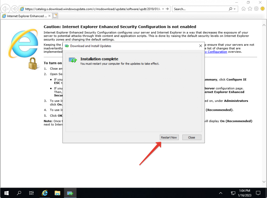Open the Favorites star icon

click(x=250, y=9)
